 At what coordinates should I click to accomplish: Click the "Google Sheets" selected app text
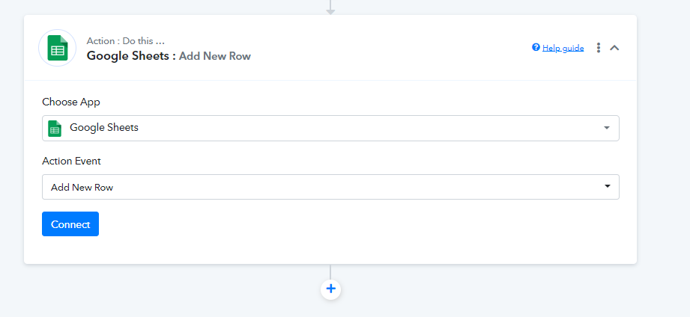click(x=104, y=128)
